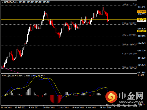Image resolution: width=147 pixels, height=110 pixels.
Task: Pick the 50.0 = 106.435 Fibonacci level
Action: pos(129,44)
